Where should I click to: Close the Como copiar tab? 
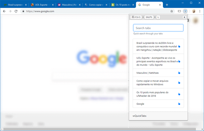tap(106, 5)
